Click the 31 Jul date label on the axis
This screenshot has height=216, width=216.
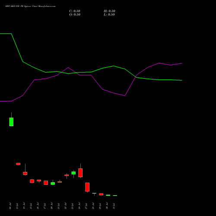coord(114,206)
